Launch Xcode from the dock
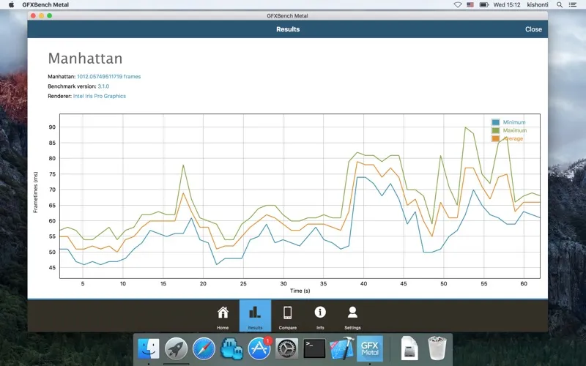The image size is (586, 366). [342, 348]
